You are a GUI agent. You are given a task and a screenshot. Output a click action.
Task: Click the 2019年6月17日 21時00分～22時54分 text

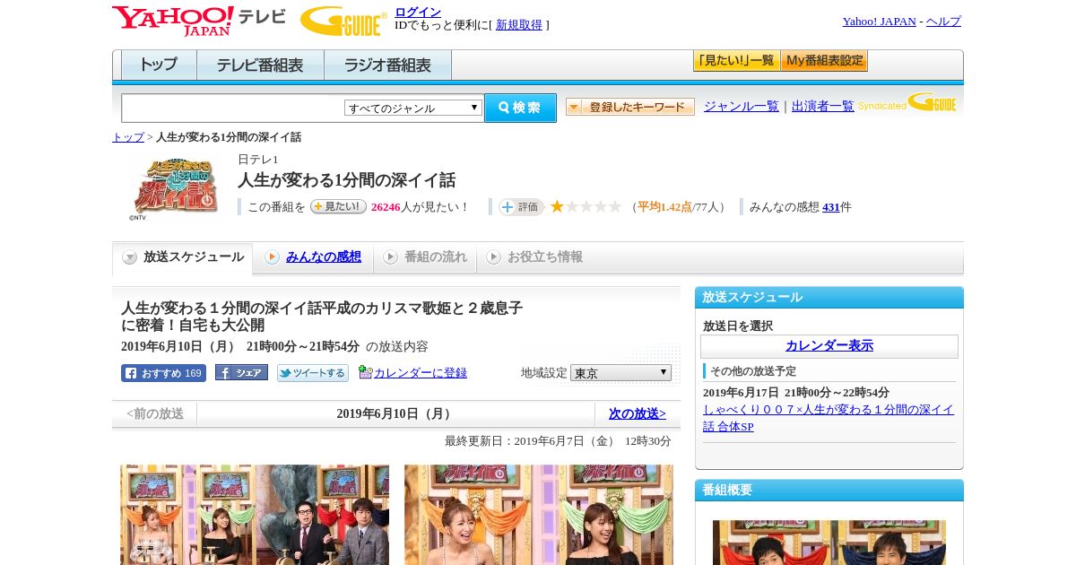(x=796, y=393)
